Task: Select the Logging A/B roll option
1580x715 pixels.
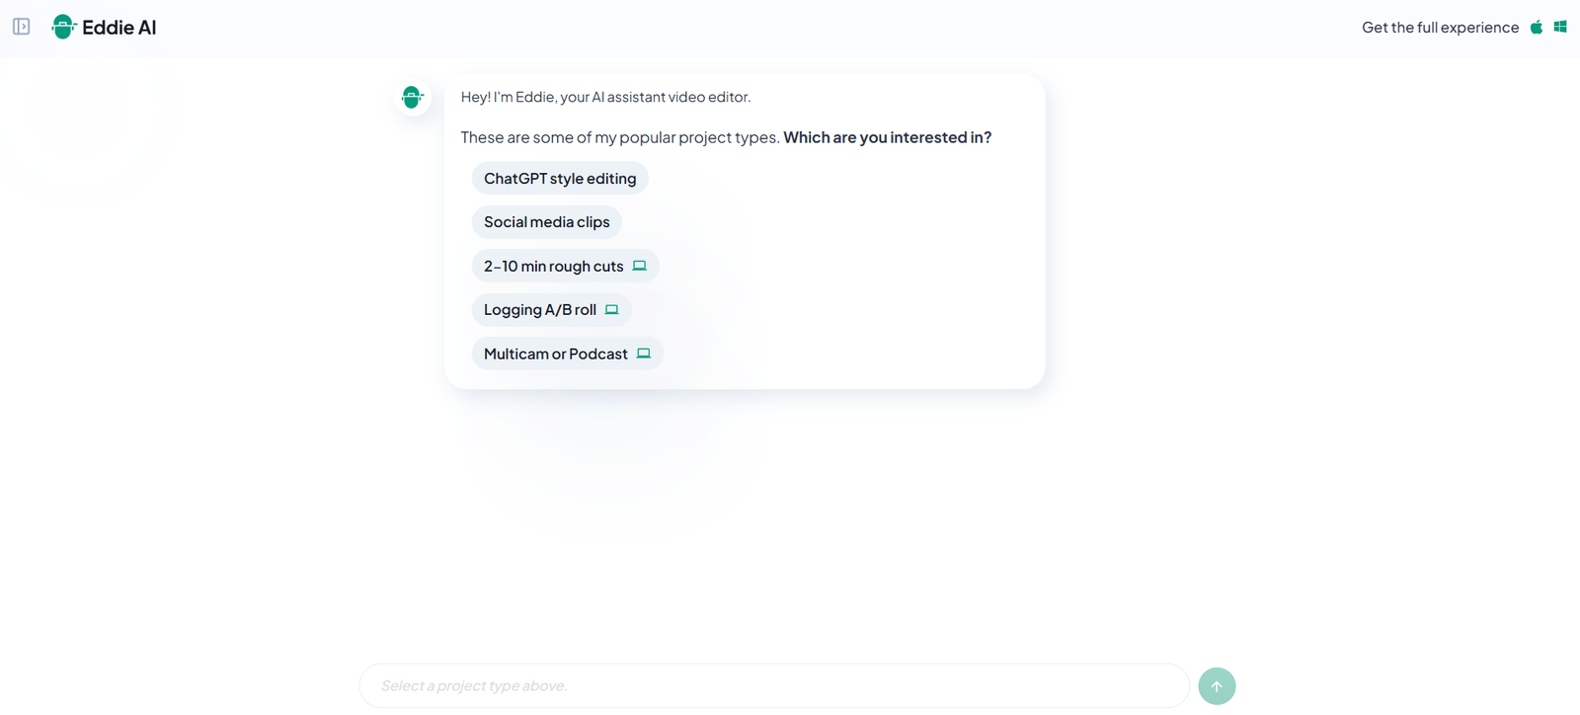Action: click(539, 310)
